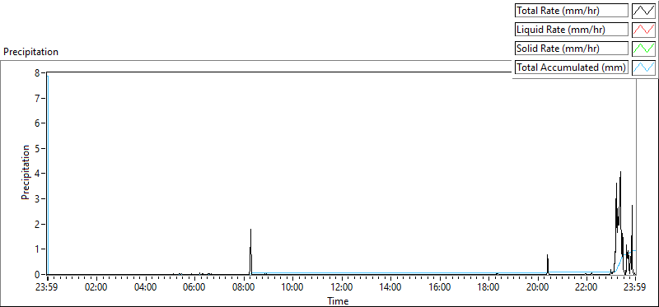Click the 14:00 time axis label
Viewport: 659px width, 307px height.
coord(390,288)
